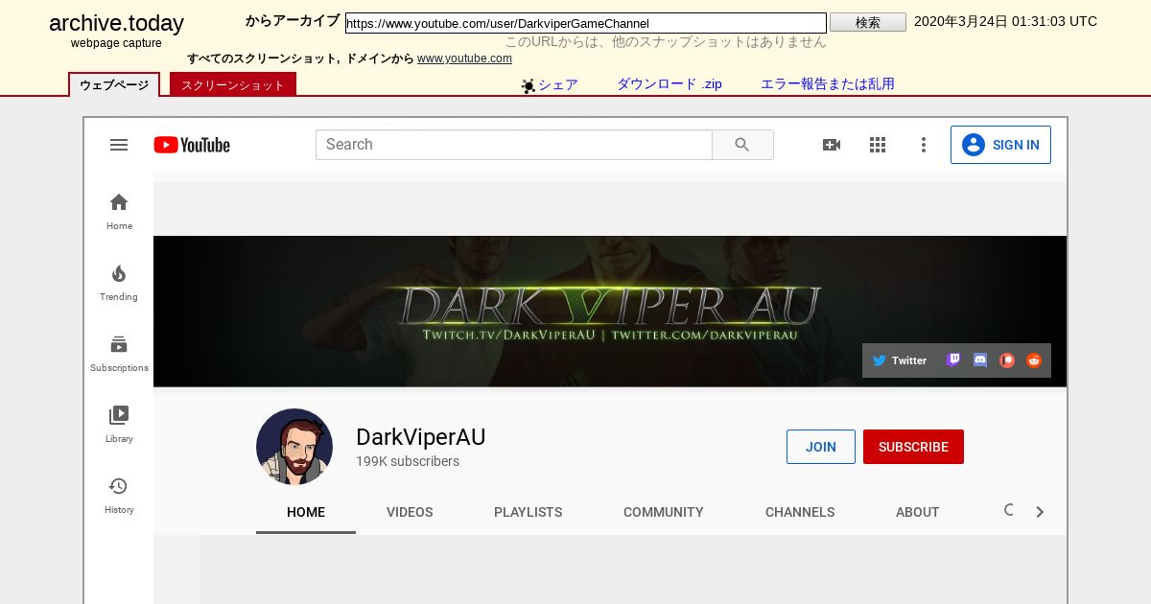This screenshot has height=604, width=1151.
Task: Click the magnifier search button
Action: tap(742, 145)
